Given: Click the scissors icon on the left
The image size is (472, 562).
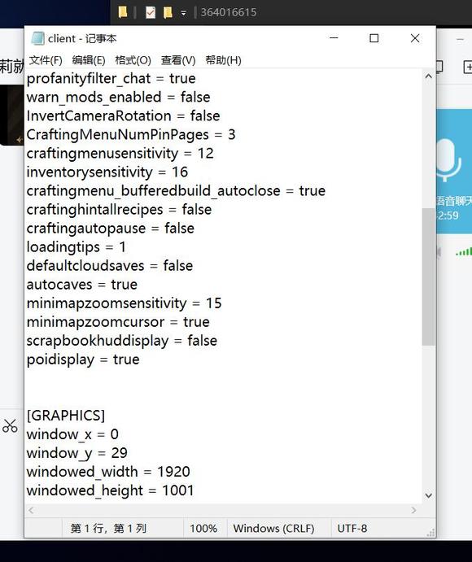Looking at the screenshot, I should (x=10, y=426).
